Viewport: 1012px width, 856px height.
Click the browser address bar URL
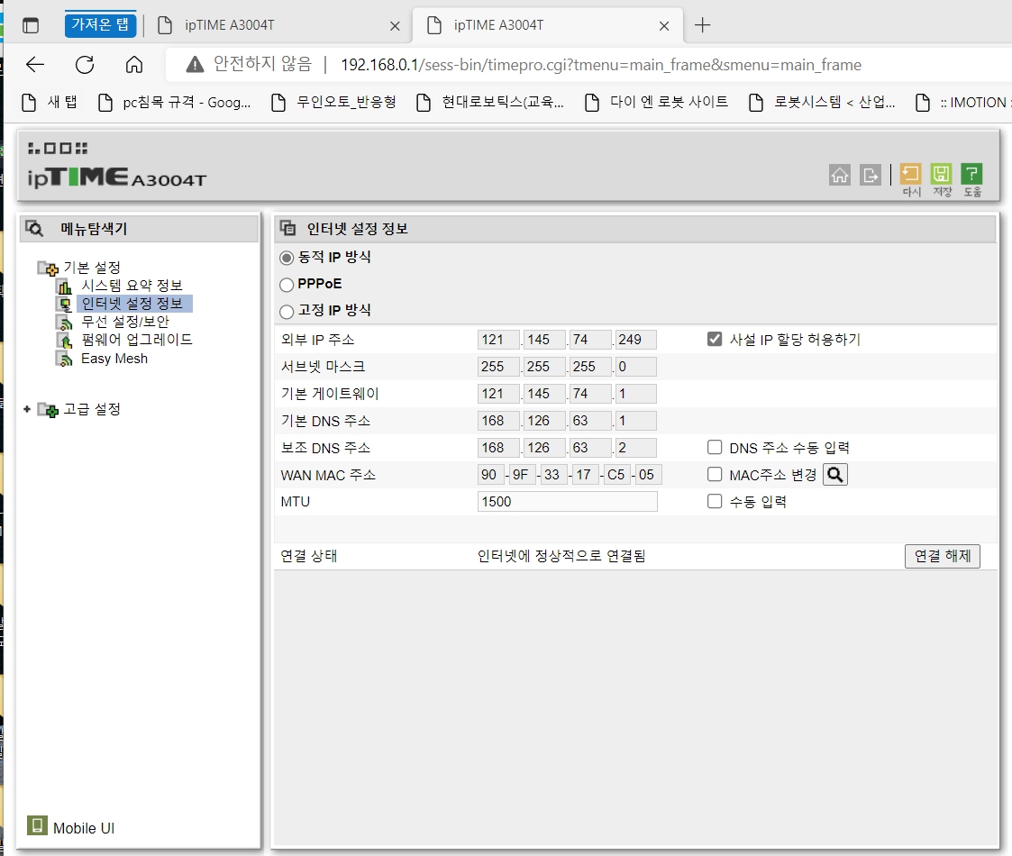[601, 65]
